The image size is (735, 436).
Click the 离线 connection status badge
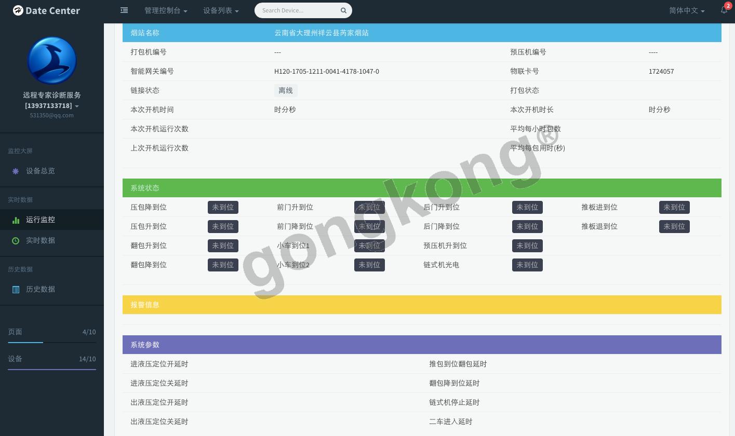click(286, 90)
